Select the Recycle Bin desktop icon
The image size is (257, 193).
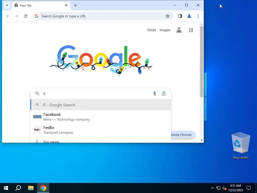pos(241,146)
